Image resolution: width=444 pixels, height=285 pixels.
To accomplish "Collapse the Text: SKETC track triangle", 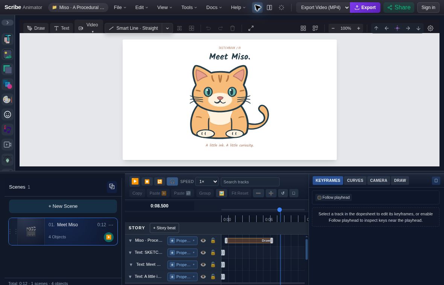I will (130, 253).
